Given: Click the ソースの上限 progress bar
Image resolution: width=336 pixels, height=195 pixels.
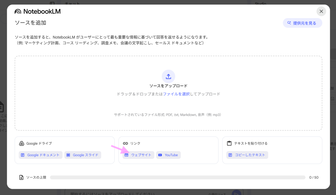Looking at the screenshot, I should [x=178, y=177].
